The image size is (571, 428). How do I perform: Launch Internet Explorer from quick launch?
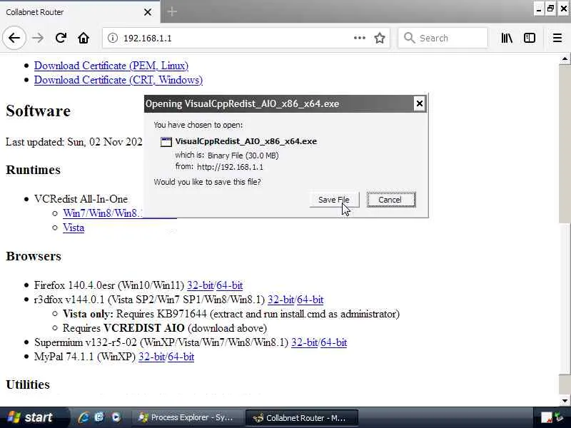click(84, 417)
